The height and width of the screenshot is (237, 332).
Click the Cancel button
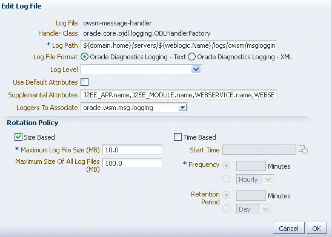click(288, 228)
